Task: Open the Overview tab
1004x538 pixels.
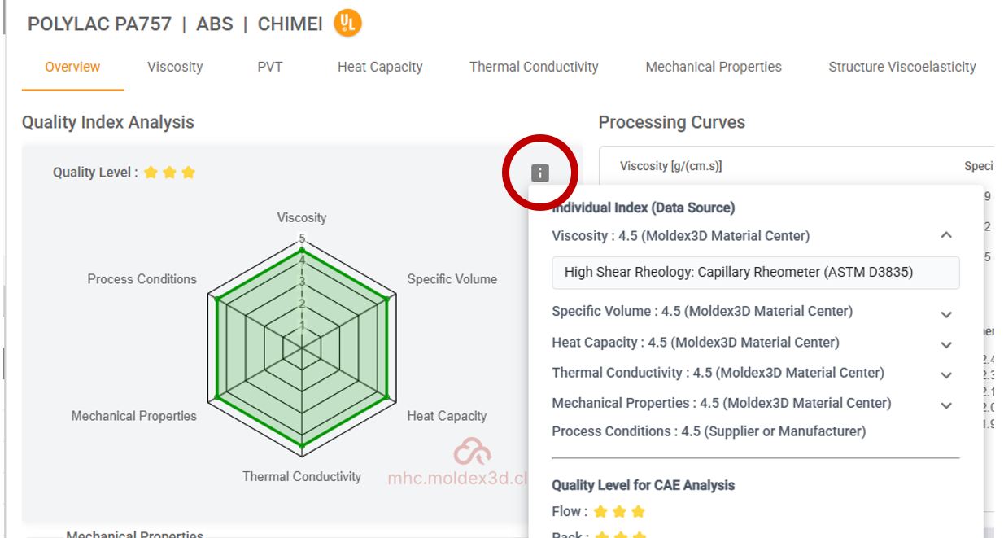Action: 72,67
